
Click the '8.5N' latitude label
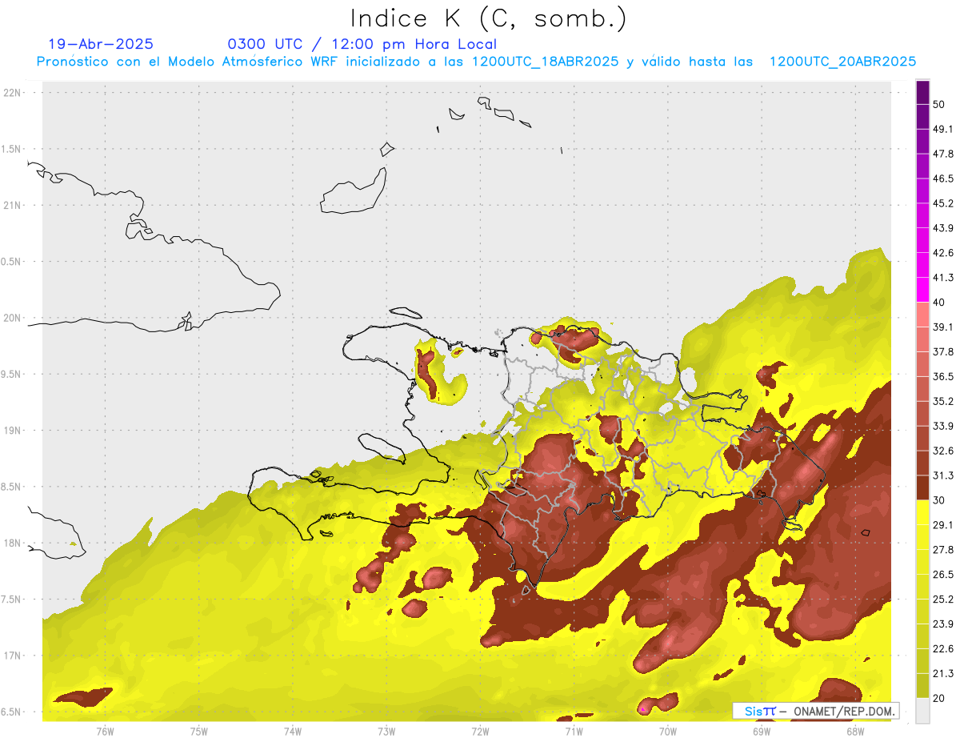tap(10, 487)
